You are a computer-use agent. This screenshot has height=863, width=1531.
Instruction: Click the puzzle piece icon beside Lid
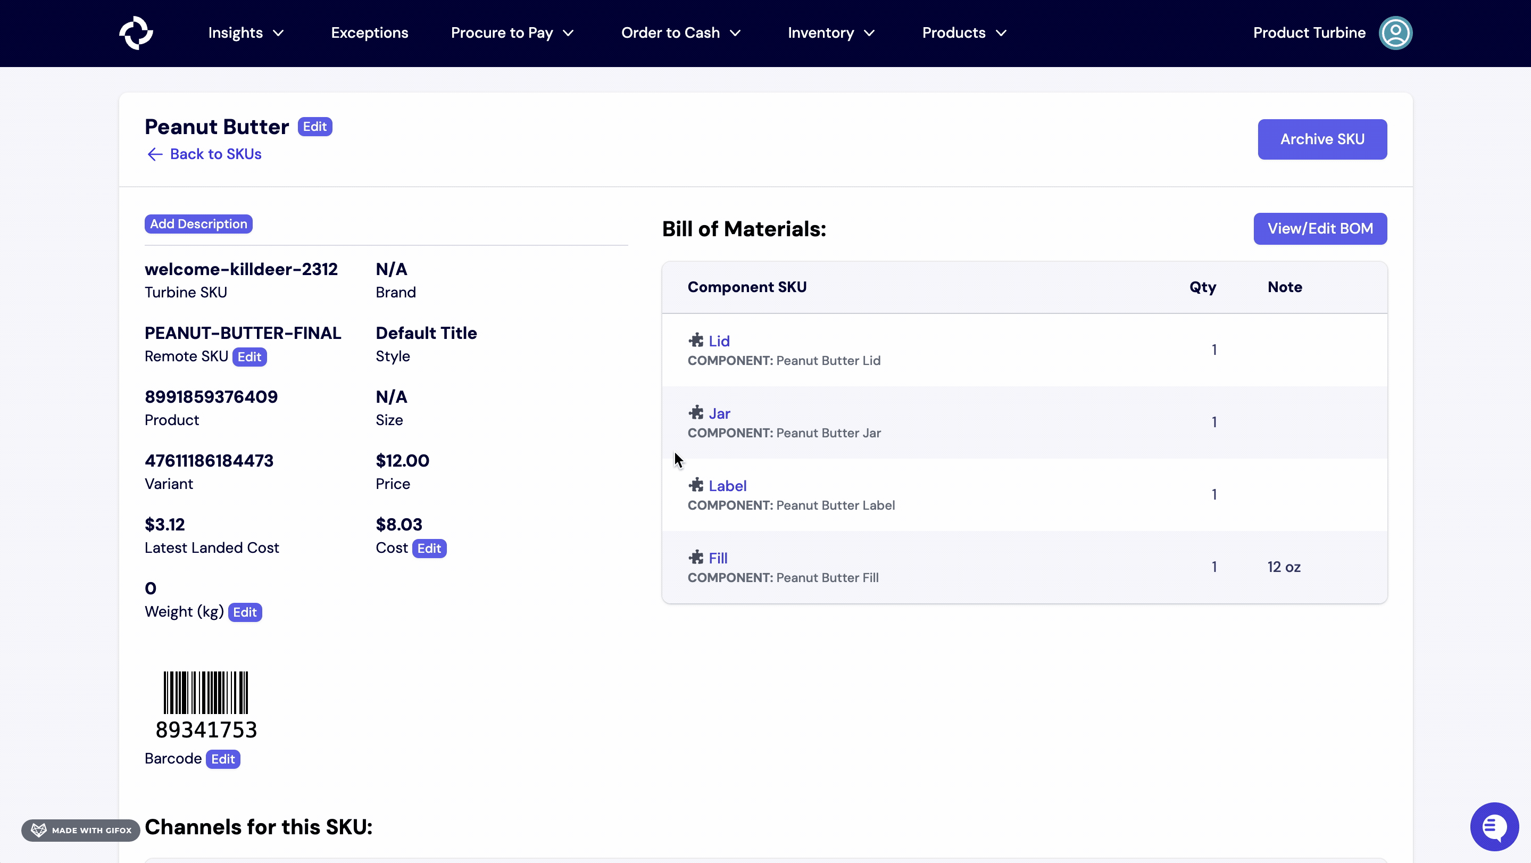pyautogui.click(x=695, y=341)
